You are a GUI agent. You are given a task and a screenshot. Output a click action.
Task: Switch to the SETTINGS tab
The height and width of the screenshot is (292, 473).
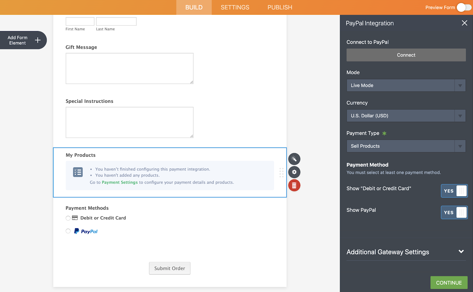coord(235,7)
